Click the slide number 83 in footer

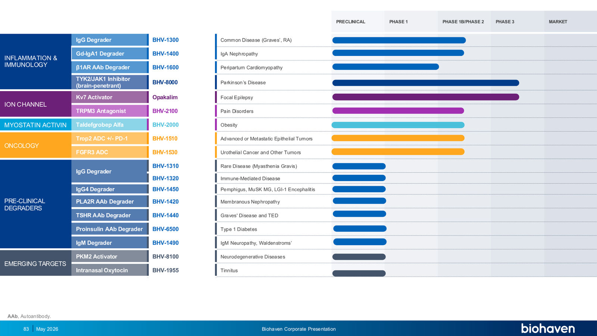[26, 329]
